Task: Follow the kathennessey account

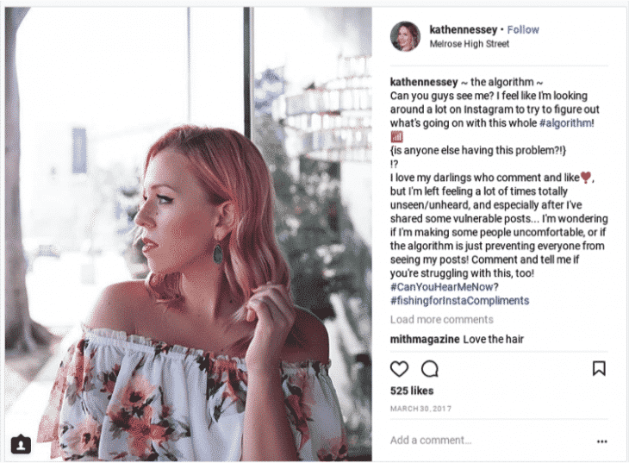Action: tap(523, 29)
